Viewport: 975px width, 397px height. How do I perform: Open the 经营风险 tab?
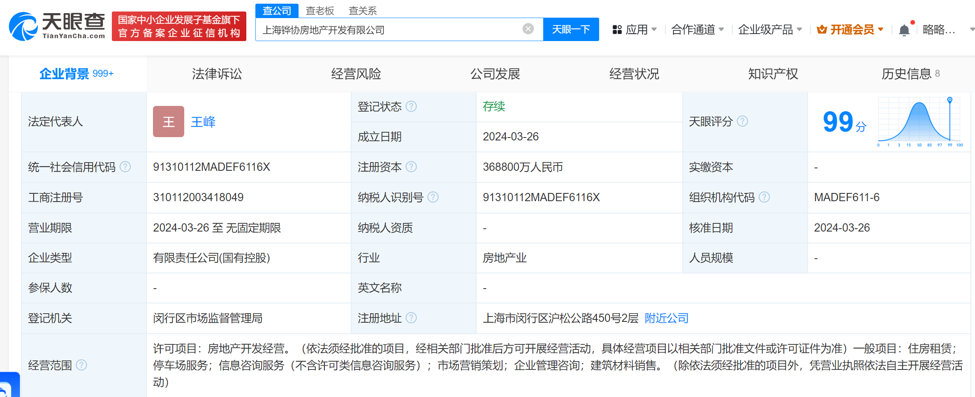coord(356,74)
